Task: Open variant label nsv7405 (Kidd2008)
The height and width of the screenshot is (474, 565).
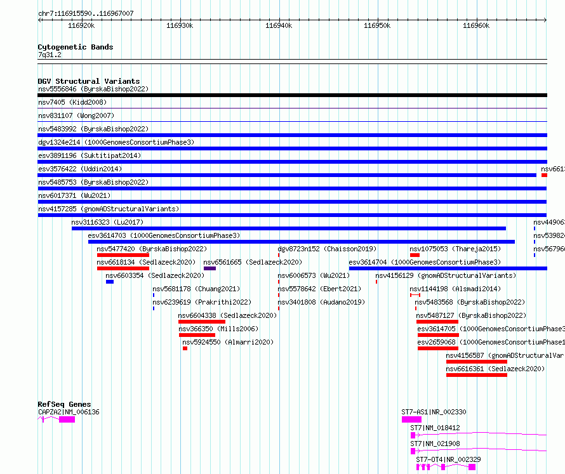Action: point(72,102)
